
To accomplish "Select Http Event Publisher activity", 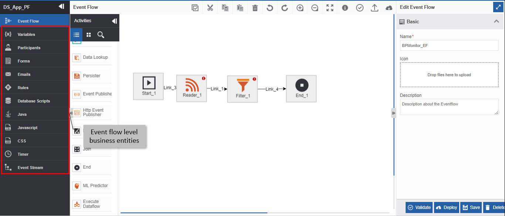I will (91, 112).
